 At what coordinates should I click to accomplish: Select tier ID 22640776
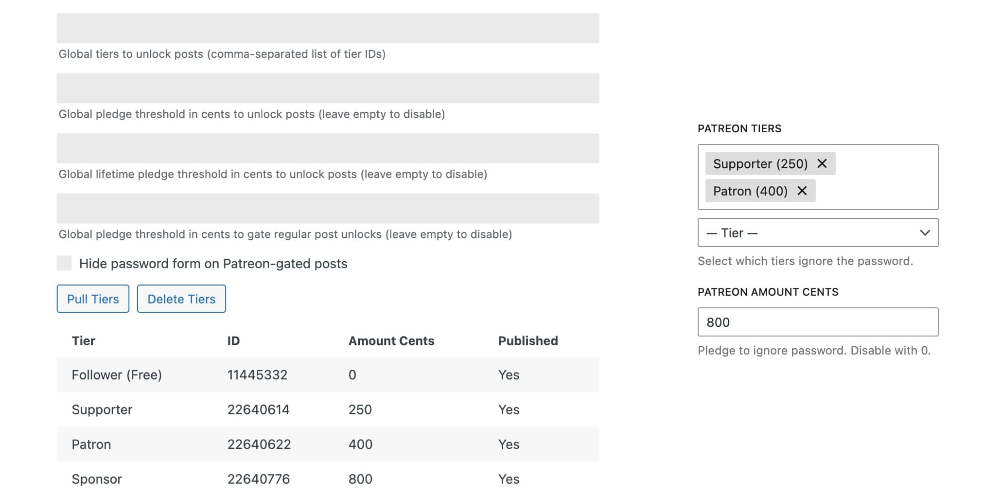259,479
